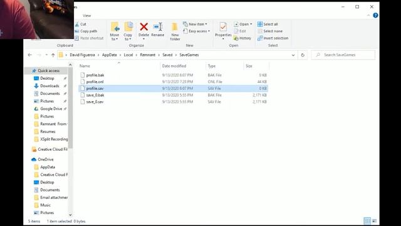The height and width of the screenshot is (226, 401).
Task: Open the recent locations dropdown arrow
Action: point(46,55)
